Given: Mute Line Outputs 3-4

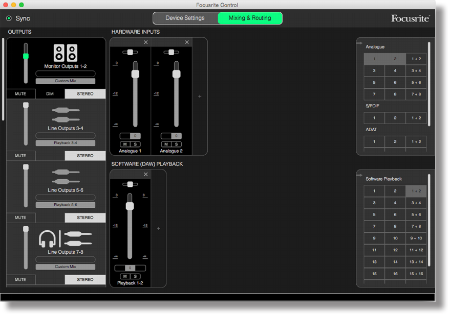Looking at the screenshot, I should pyautogui.click(x=20, y=156).
